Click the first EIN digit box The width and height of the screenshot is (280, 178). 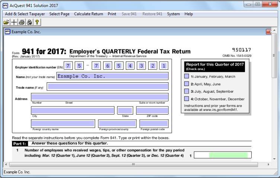tap(68, 66)
